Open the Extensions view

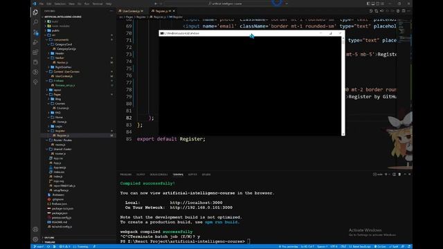coord(35,53)
